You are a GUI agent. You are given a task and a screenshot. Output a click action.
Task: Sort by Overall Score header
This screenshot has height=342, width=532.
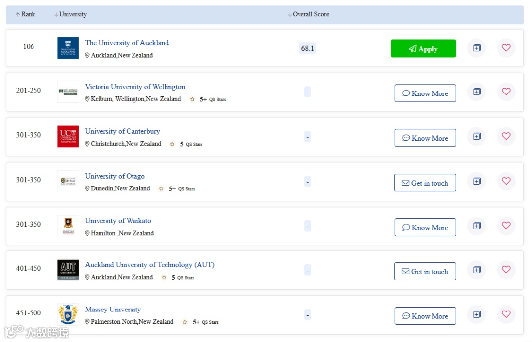coord(308,14)
